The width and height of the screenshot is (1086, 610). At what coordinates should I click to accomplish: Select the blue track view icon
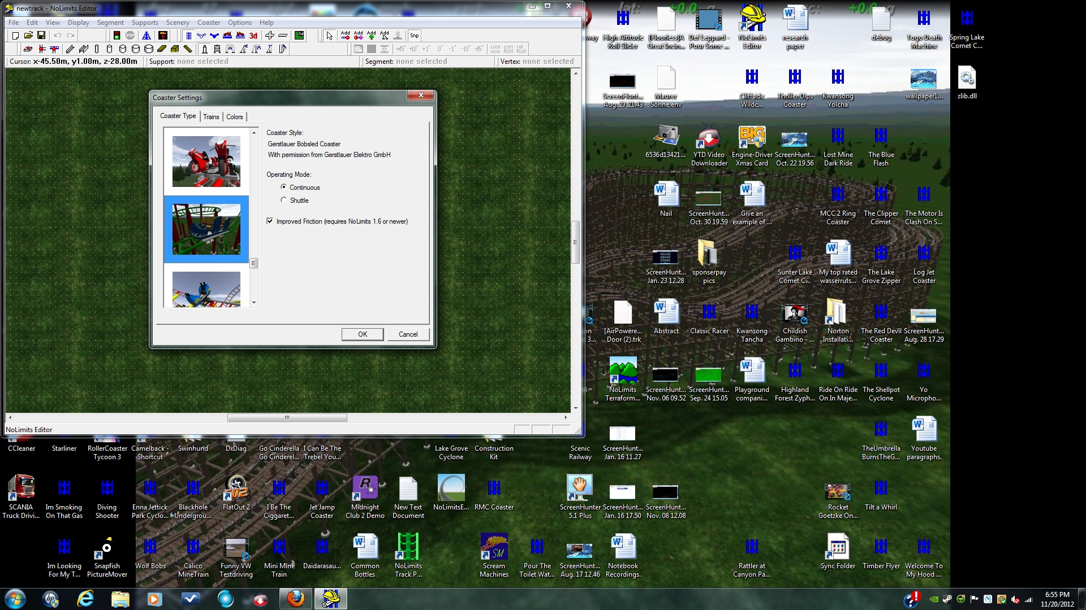coord(189,36)
